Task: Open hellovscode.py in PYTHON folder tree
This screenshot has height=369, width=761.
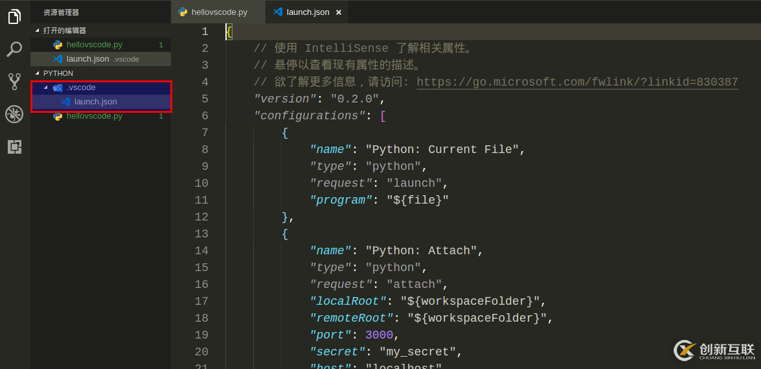Action: (x=100, y=116)
